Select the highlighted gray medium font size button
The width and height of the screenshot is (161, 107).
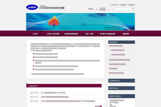pos(103,9)
